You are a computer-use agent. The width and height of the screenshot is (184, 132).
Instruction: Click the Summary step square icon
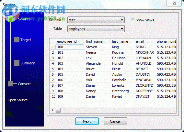pyautogui.click(x=17, y=63)
